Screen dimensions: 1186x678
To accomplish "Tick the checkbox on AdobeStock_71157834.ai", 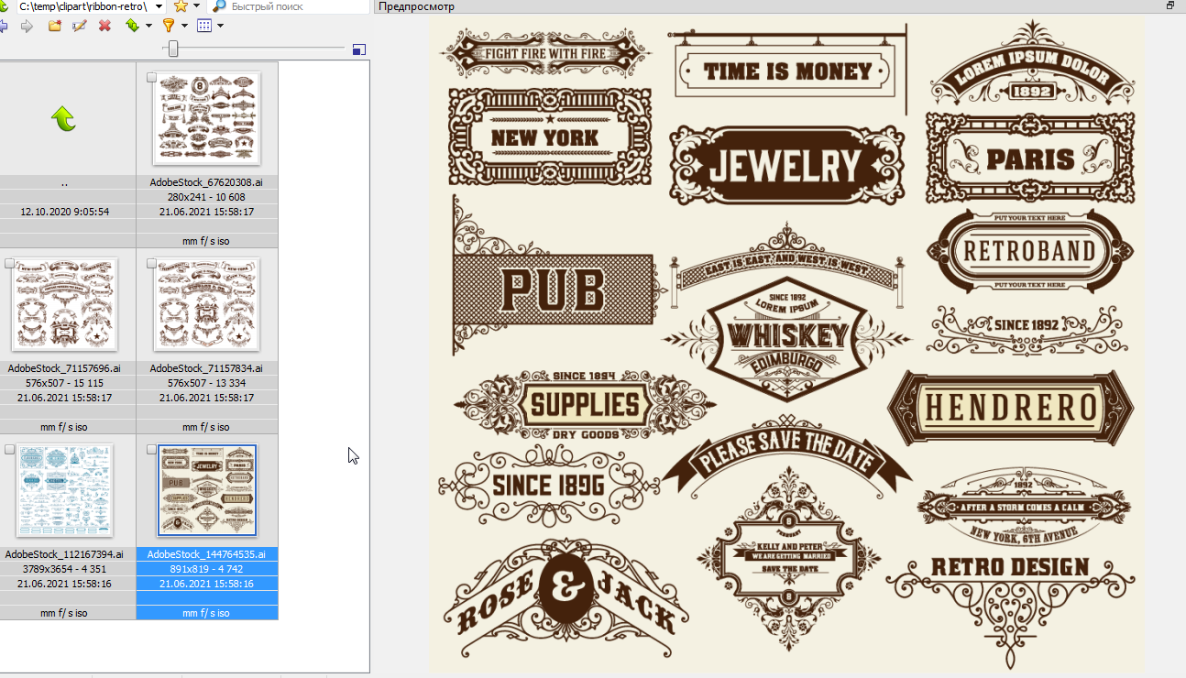I will tap(151, 264).
